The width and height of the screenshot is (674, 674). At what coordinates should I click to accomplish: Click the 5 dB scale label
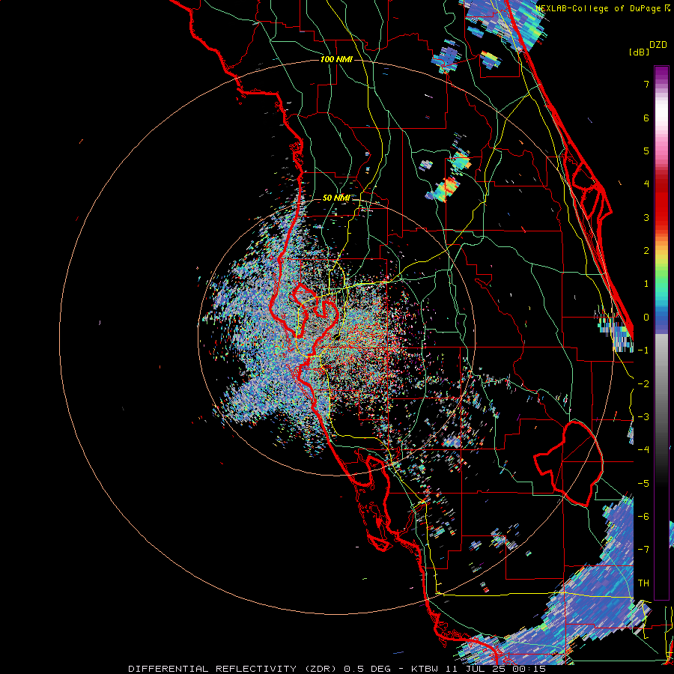(646, 151)
